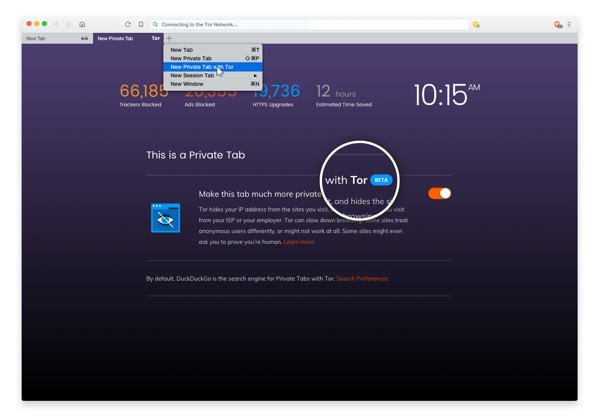
Task: Click the Ads Blocked label
Action: (200, 105)
